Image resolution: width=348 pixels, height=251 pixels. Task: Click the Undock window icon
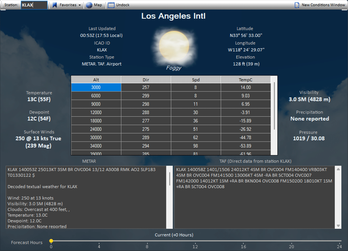111,5
